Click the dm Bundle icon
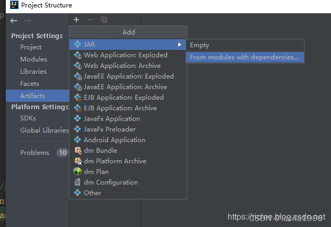 (x=78, y=150)
